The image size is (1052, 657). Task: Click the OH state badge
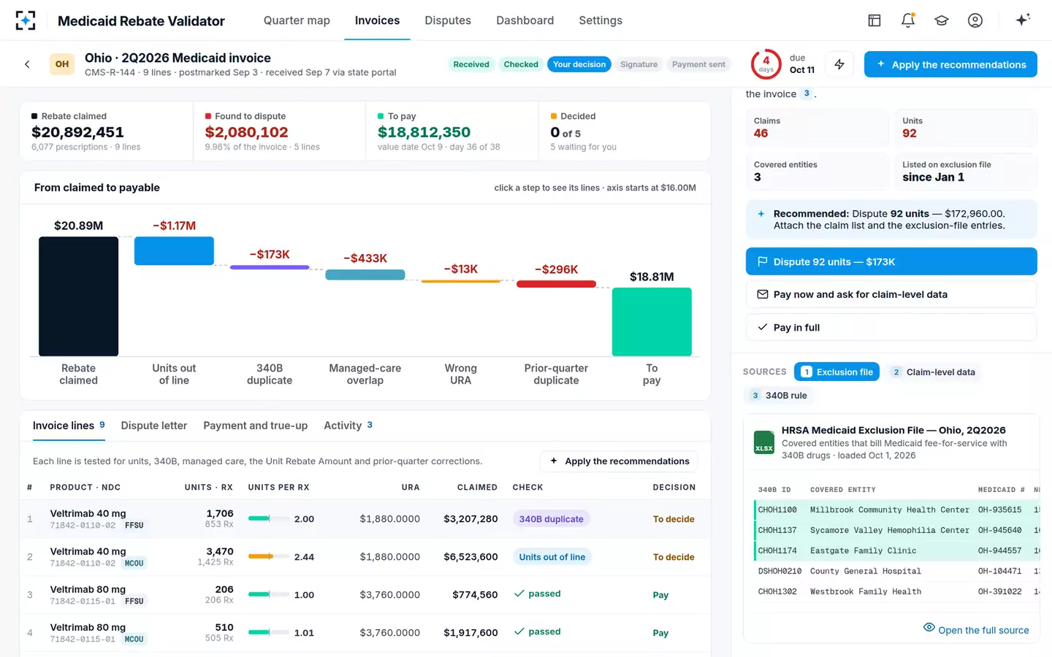click(x=62, y=64)
